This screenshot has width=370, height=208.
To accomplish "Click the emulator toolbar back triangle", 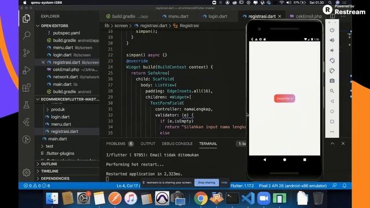I will click(332, 101).
